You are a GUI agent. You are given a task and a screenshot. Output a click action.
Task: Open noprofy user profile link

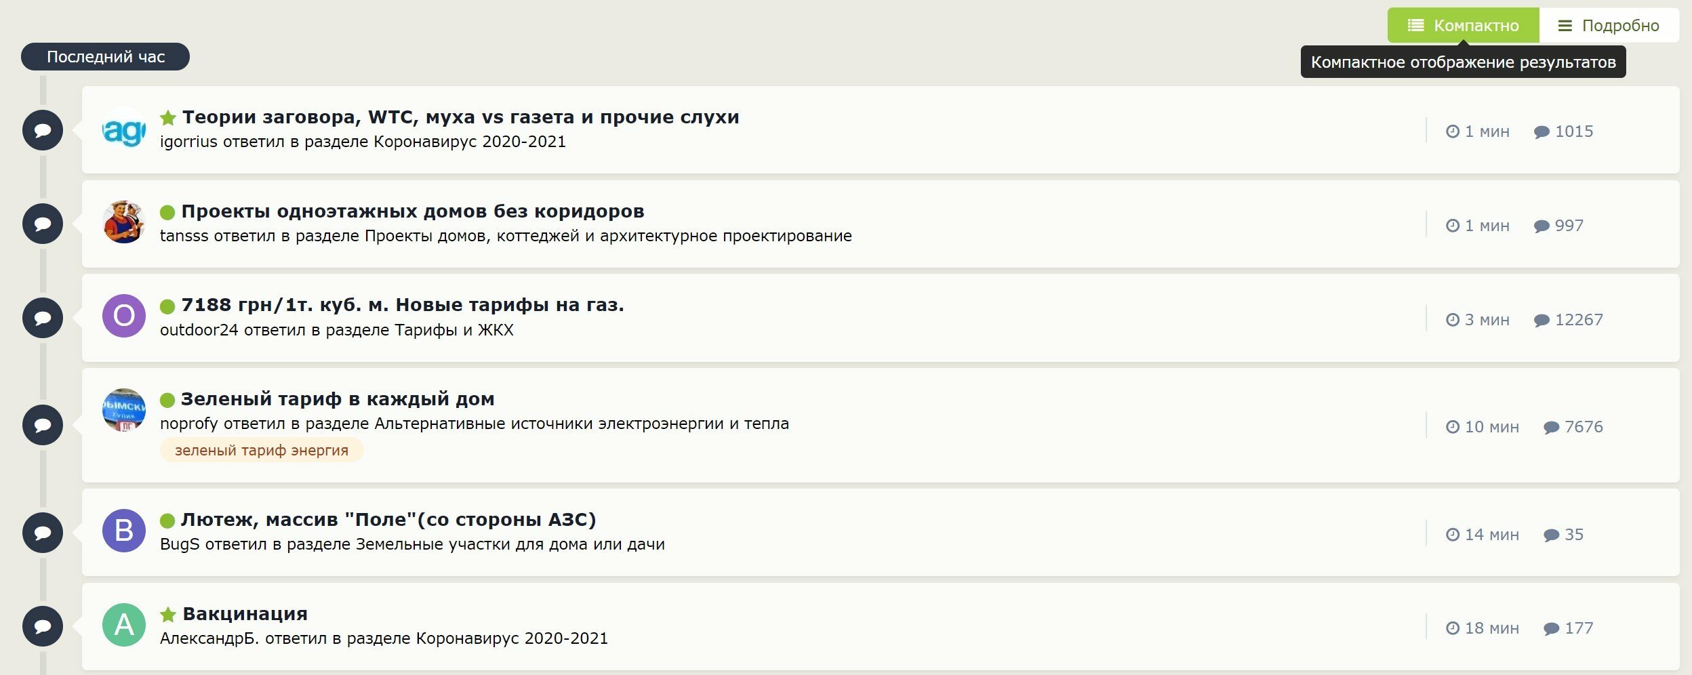point(188,424)
